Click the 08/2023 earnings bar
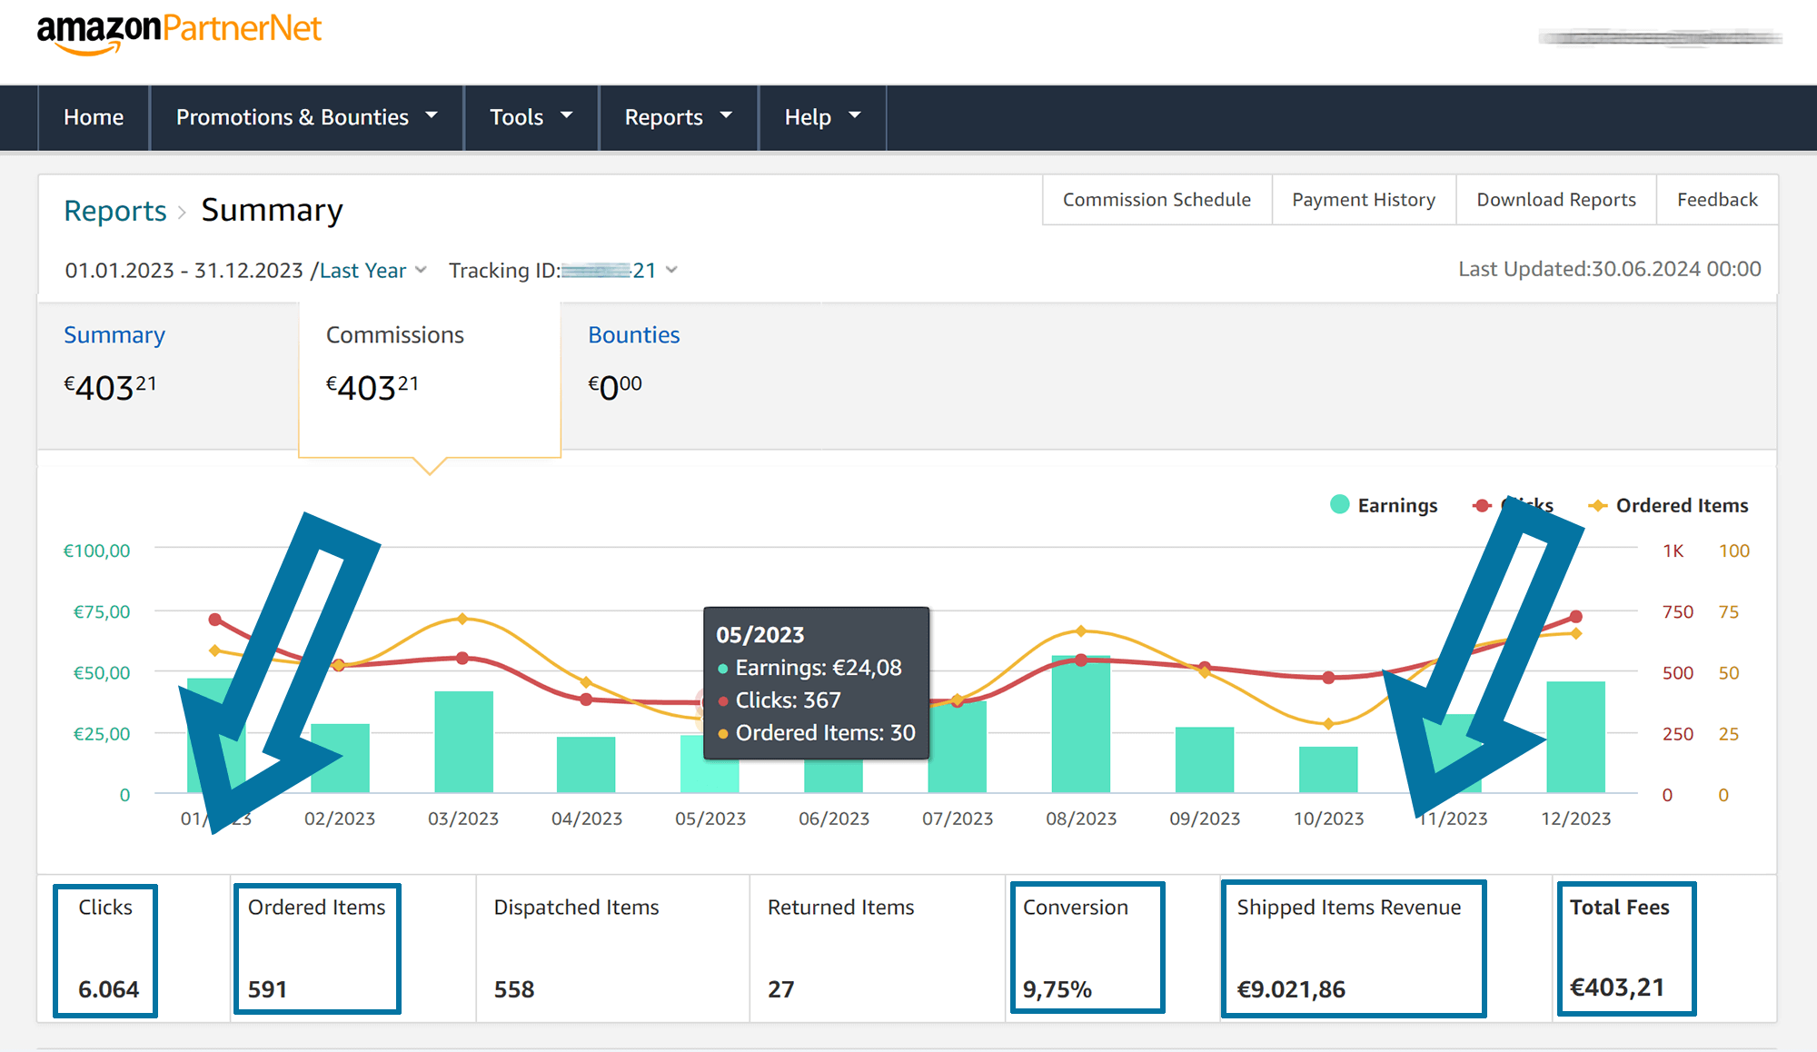Screen dimensions: 1817x1052 click(x=1081, y=724)
